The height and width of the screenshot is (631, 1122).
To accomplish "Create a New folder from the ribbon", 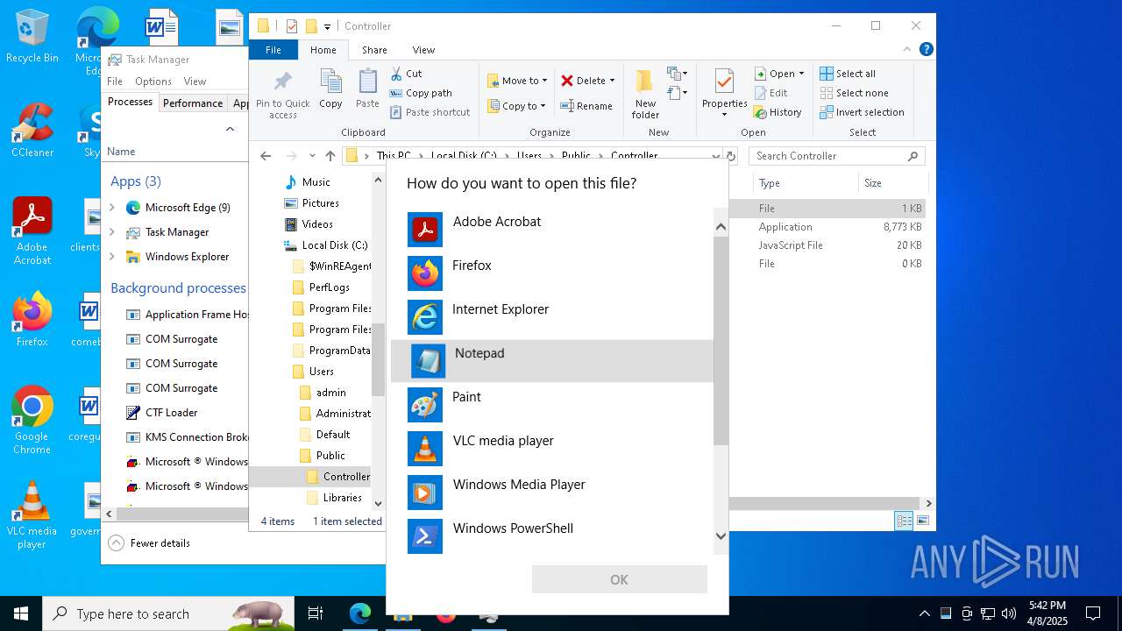I will point(645,95).
